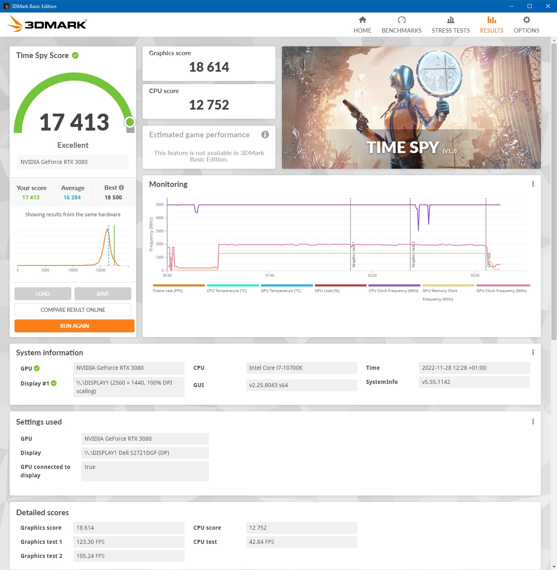The image size is (557, 570).
Task: Click the SAVE button
Action: pos(103,294)
